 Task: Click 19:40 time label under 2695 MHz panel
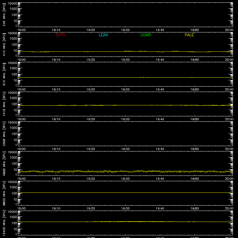pos(160,149)
